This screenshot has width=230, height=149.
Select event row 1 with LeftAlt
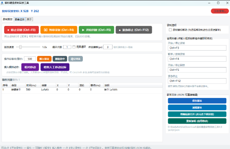82,89
